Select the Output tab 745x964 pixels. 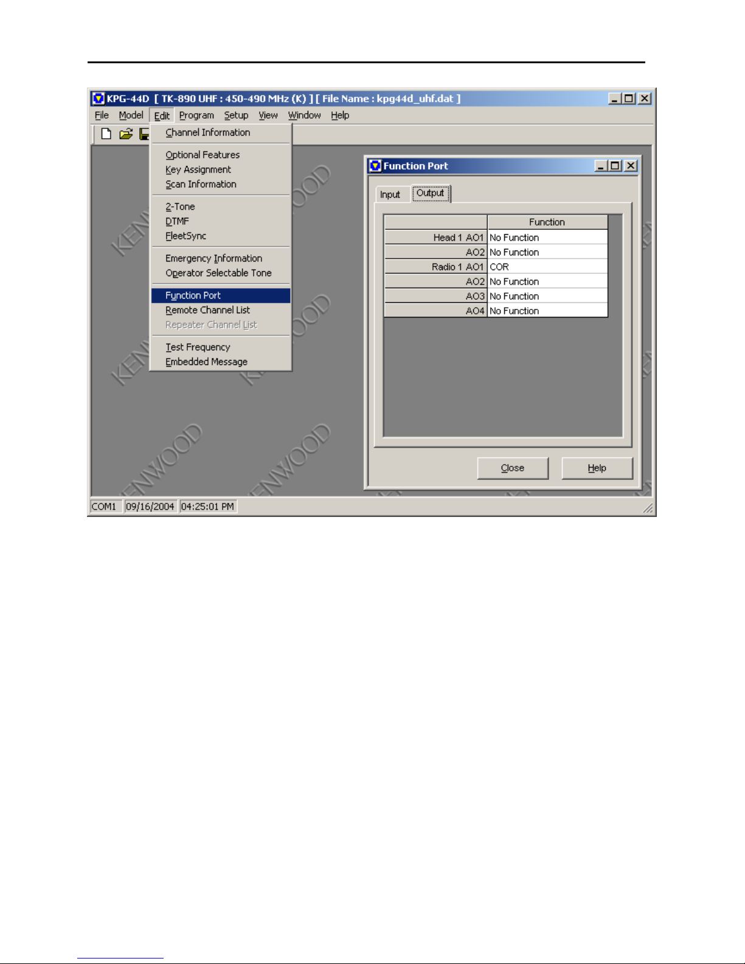click(431, 193)
